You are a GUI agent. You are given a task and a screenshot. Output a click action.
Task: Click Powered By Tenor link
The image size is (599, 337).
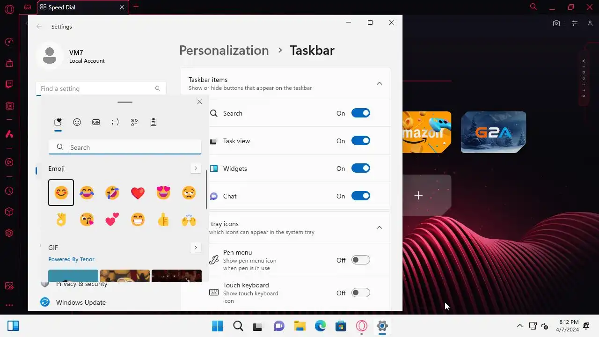point(71,259)
